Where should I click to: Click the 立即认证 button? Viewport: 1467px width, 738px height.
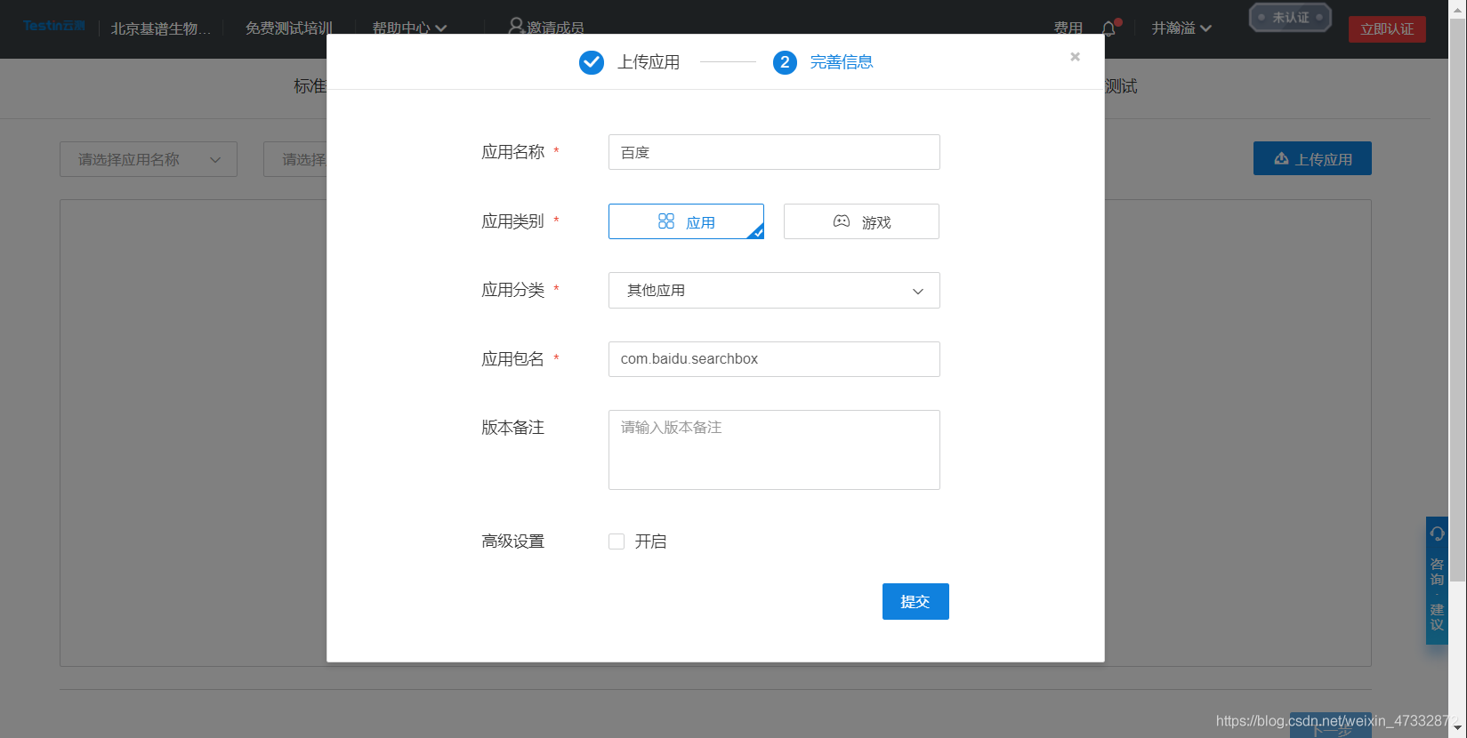coord(1387,29)
